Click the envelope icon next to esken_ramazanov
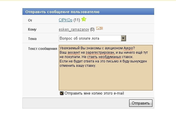176x117 pixels. pos(99,28)
